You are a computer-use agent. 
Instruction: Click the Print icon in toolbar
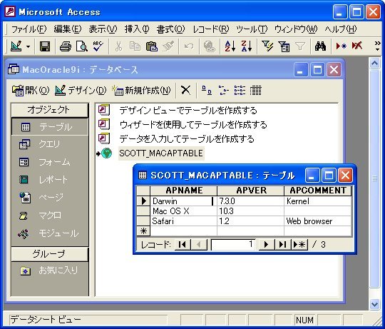66,46
